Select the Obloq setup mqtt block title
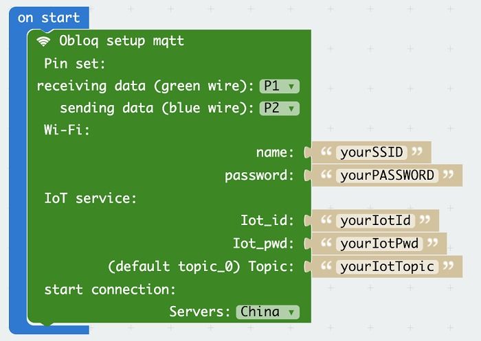Screen dimensions: 481x341 tap(122, 41)
